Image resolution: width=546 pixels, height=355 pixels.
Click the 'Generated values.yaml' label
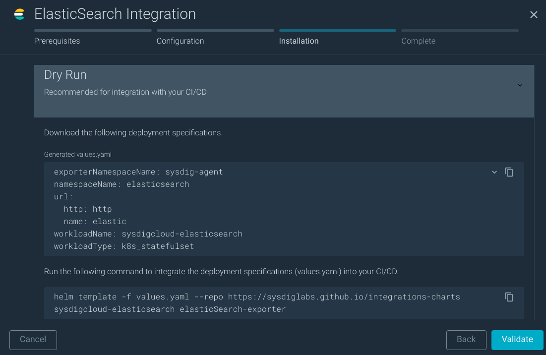pos(78,155)
